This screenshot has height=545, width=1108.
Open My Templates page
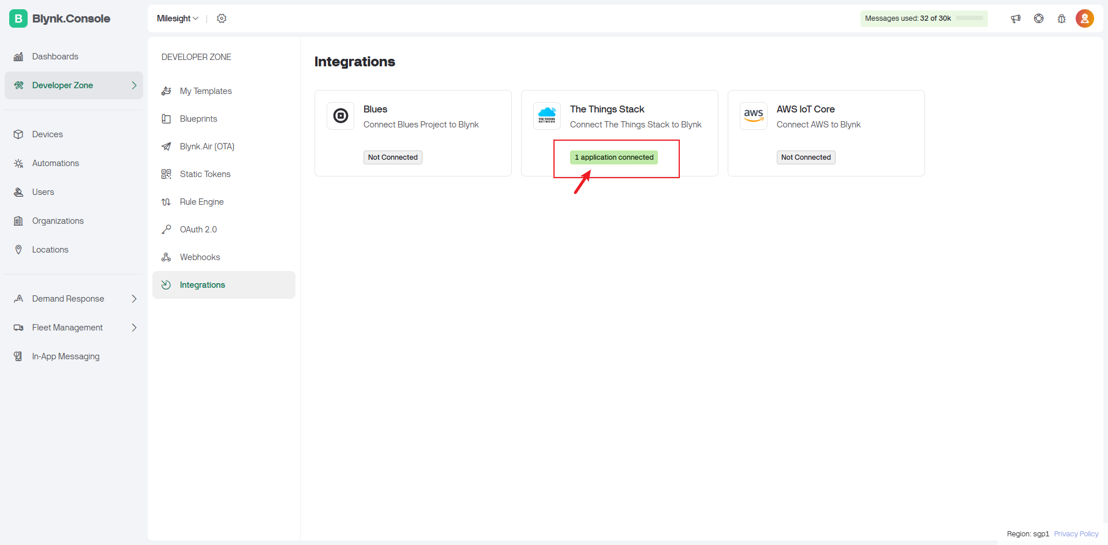pyautogui.click(x=224, y=91)
